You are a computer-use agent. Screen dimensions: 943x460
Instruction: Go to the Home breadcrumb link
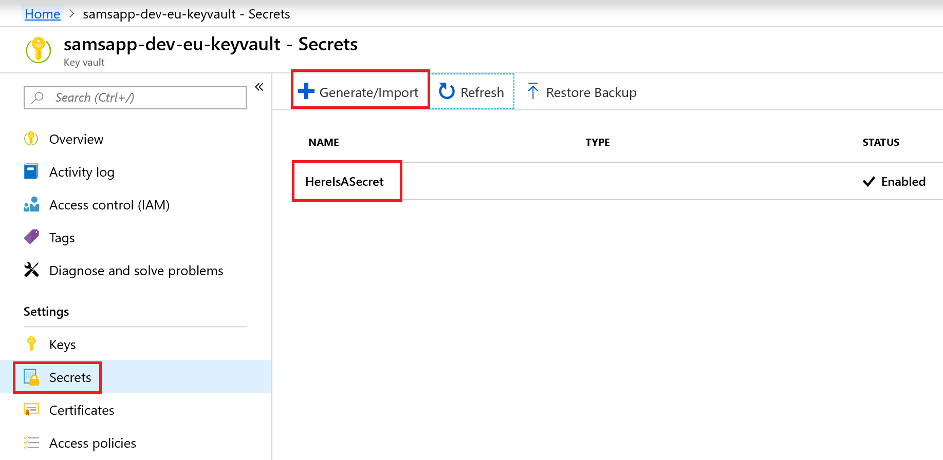coord(42,14)
